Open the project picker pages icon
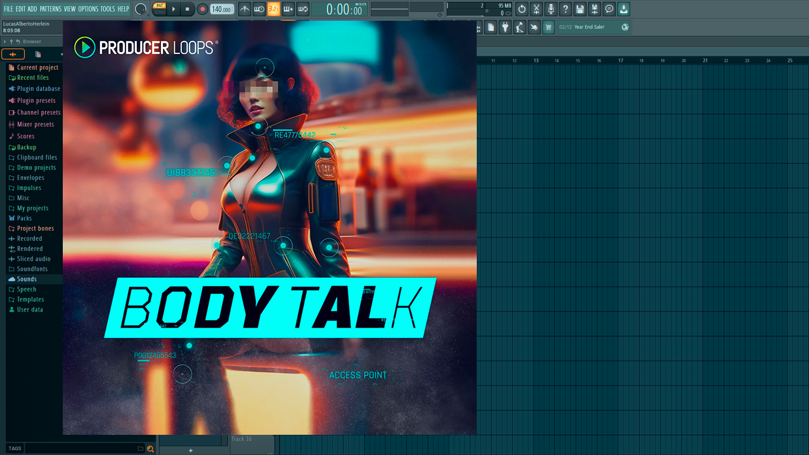Image resolution: width=809 pixels, height=455 pixels. click(x=491, y=27)
